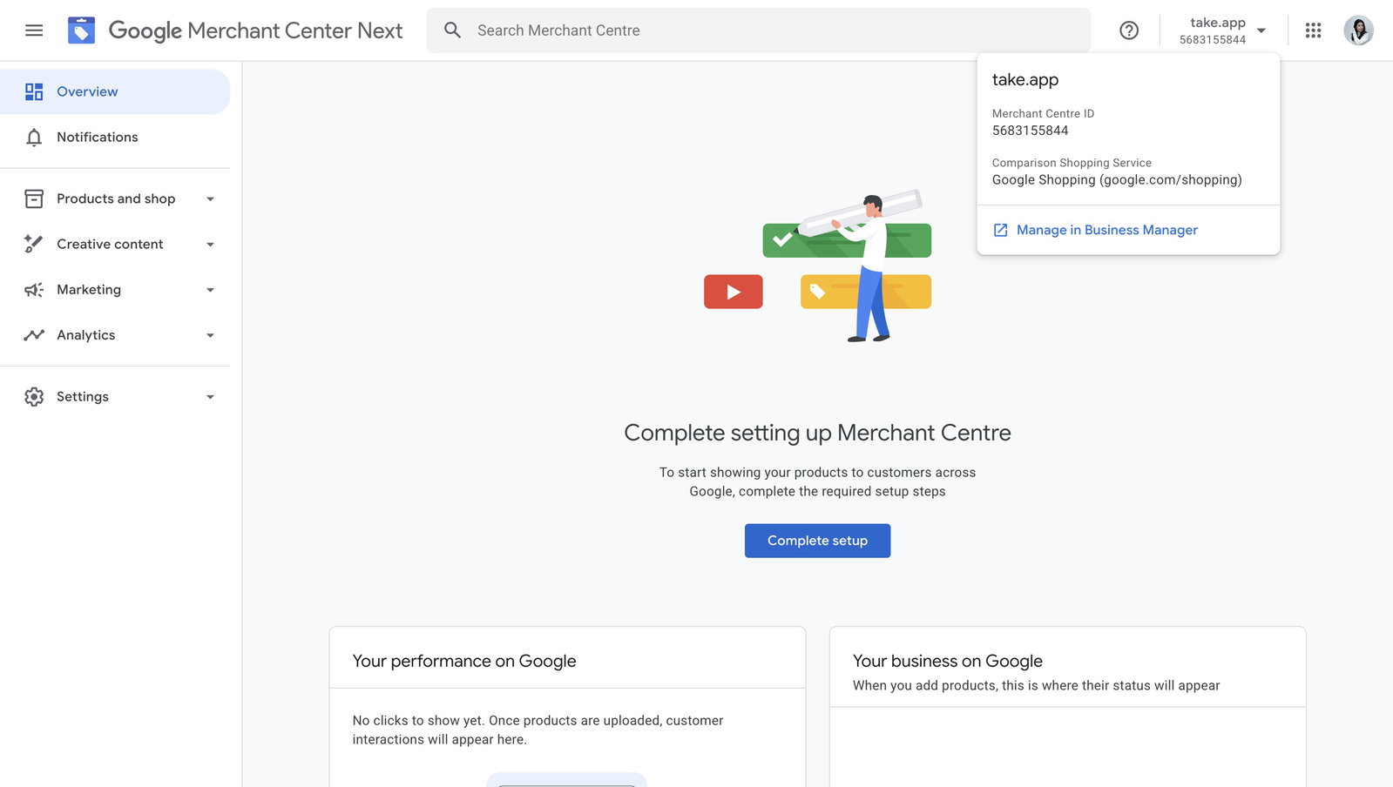Expand the Creative content section
Image resolution: width=1393 pixels, height=787 pixels.
coord(210,245)
